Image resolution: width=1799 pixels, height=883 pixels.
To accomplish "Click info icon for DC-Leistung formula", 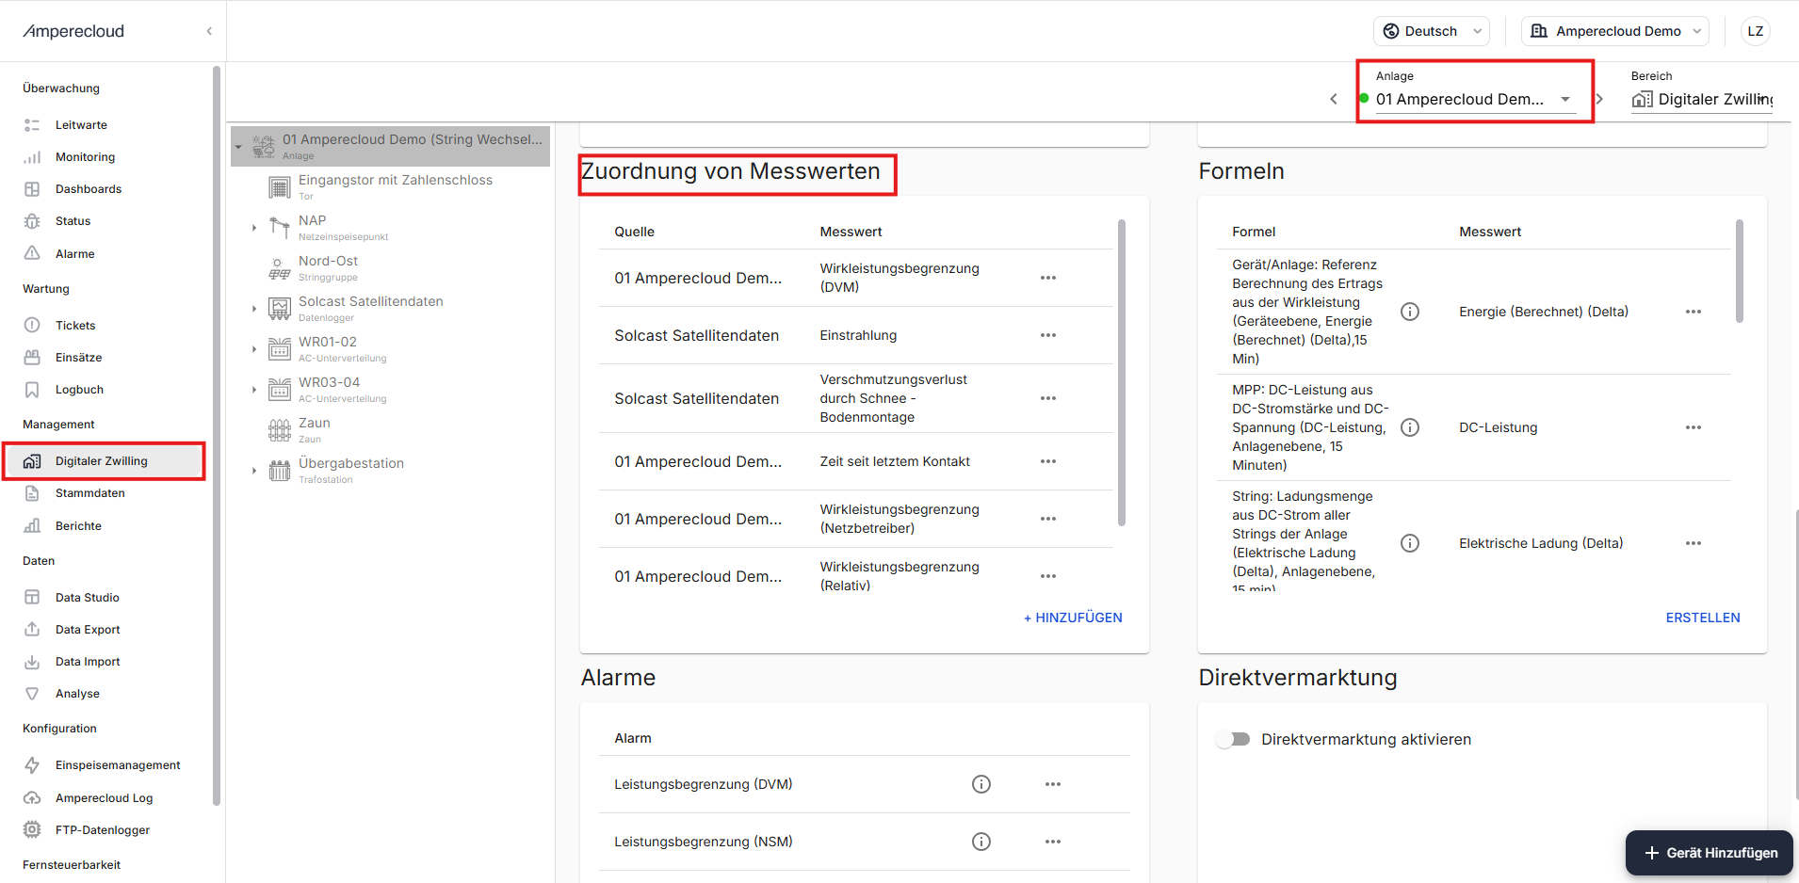I will [x=1409, y=427].
